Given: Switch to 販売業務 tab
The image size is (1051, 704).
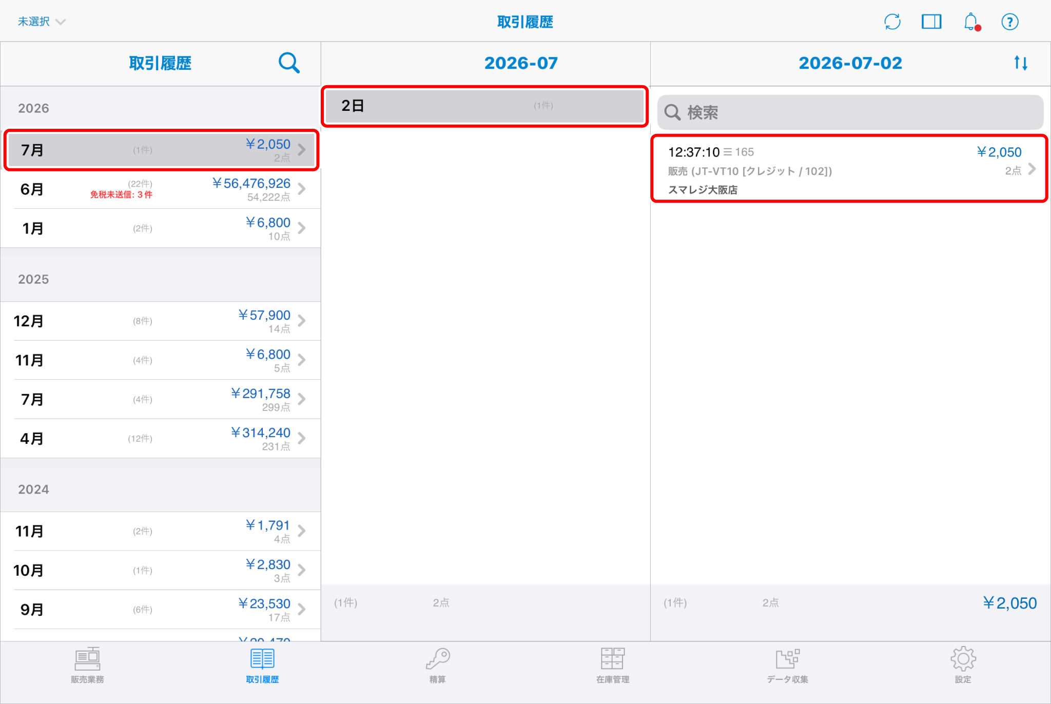Looking at the screenshot, I should pyautogui.click(x=87, y=666).
